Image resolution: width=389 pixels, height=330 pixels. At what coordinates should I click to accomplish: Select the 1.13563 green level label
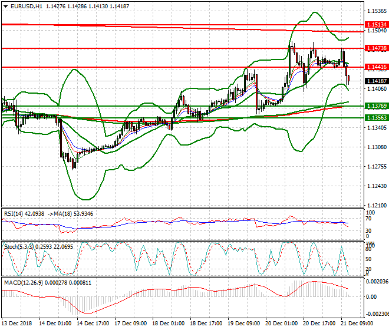click(377, 118)
